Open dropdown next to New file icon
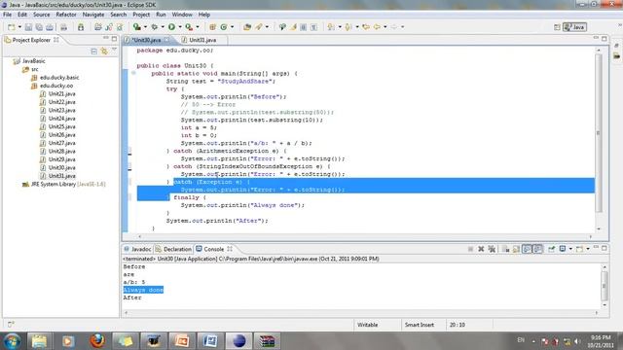This screenshot has height=350, width=623. [19, 27]
